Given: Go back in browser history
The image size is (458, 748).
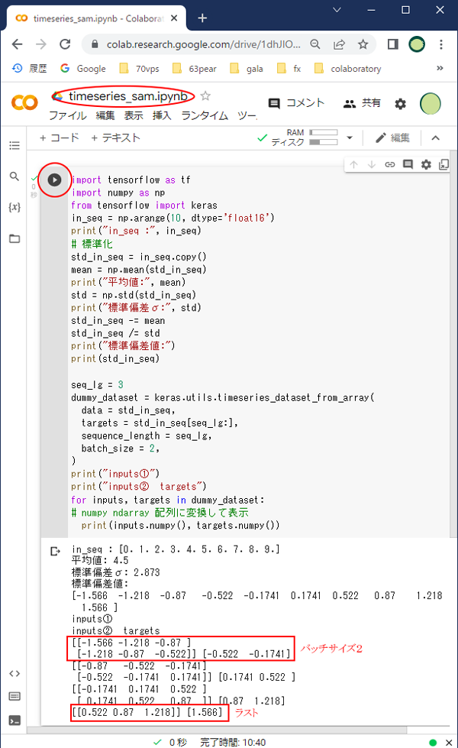Looking at the screenshot, I should (17, 44).
